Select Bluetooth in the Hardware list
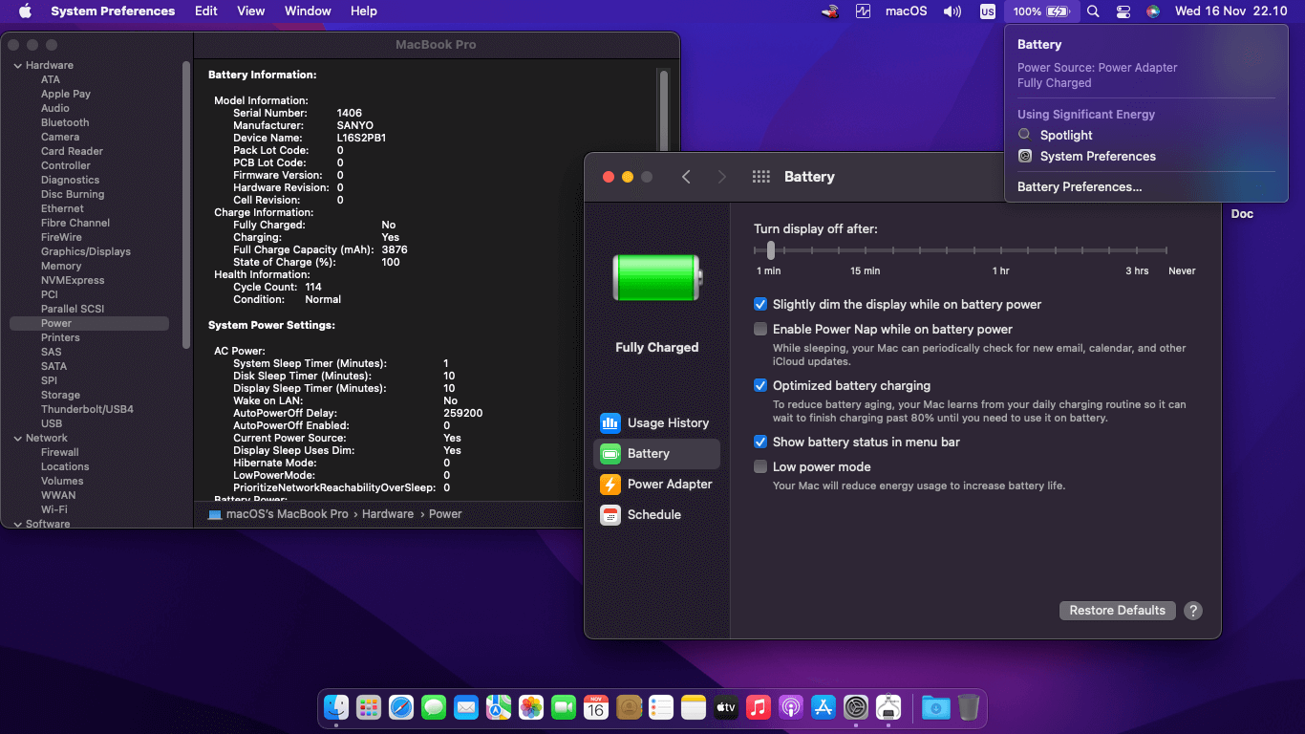1305x734 pixels. [65, 123]
